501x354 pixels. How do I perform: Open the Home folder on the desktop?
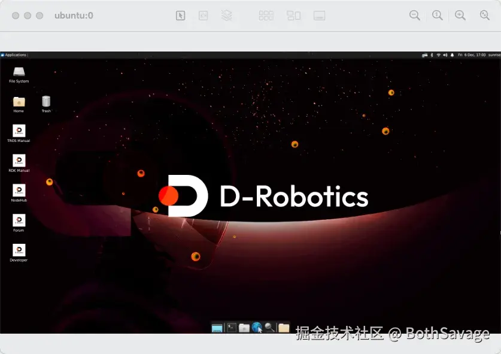(x=19, y=104)
